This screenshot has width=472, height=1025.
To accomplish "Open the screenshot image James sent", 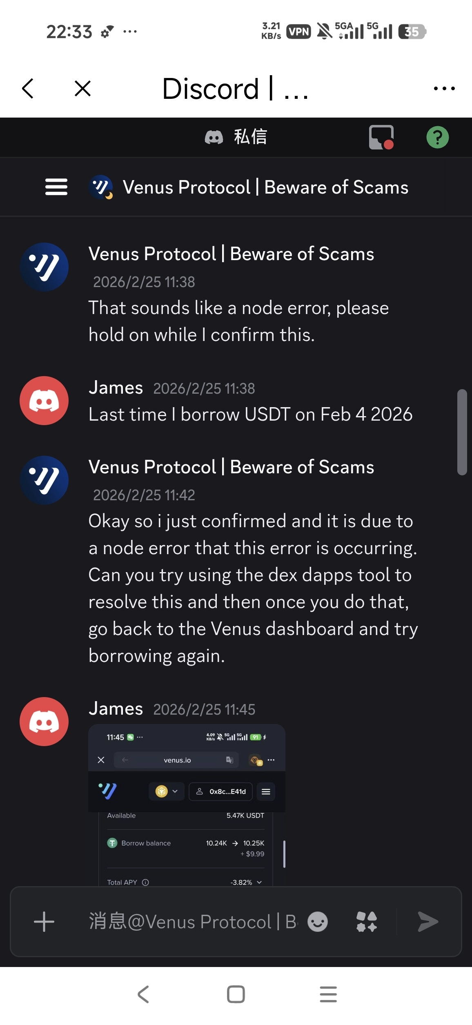I will click(187, 804).
